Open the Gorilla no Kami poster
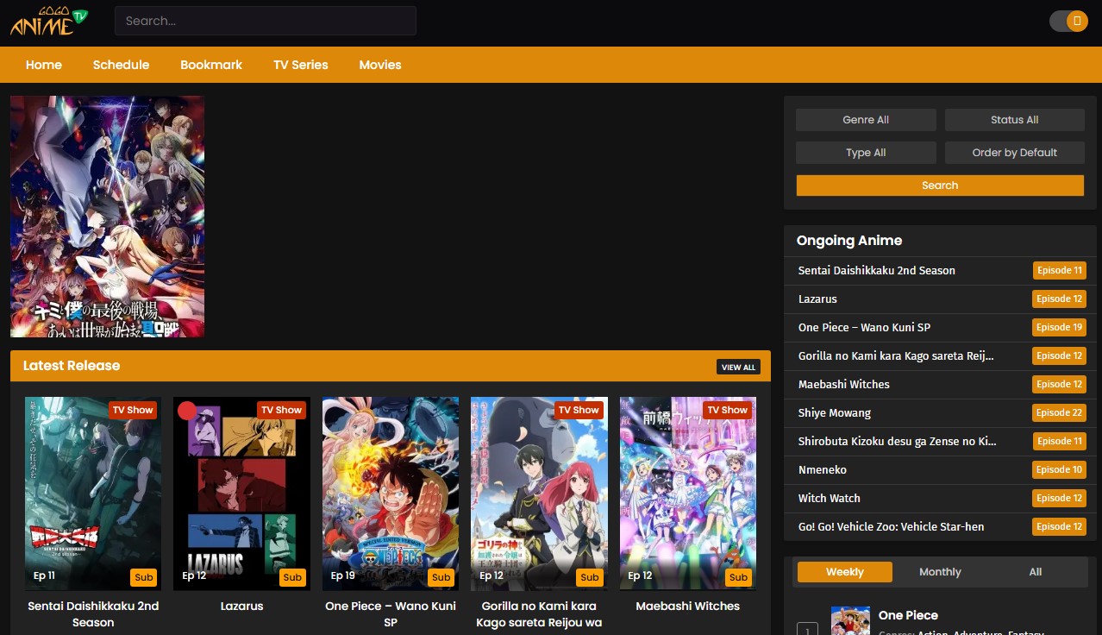 point(539,494)
